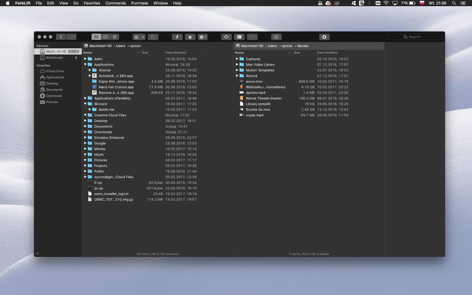Image resolution: width=472 pixels, height=295 pixels.
Task: Eject the Bitdefender volume
Action: (76, 58)
